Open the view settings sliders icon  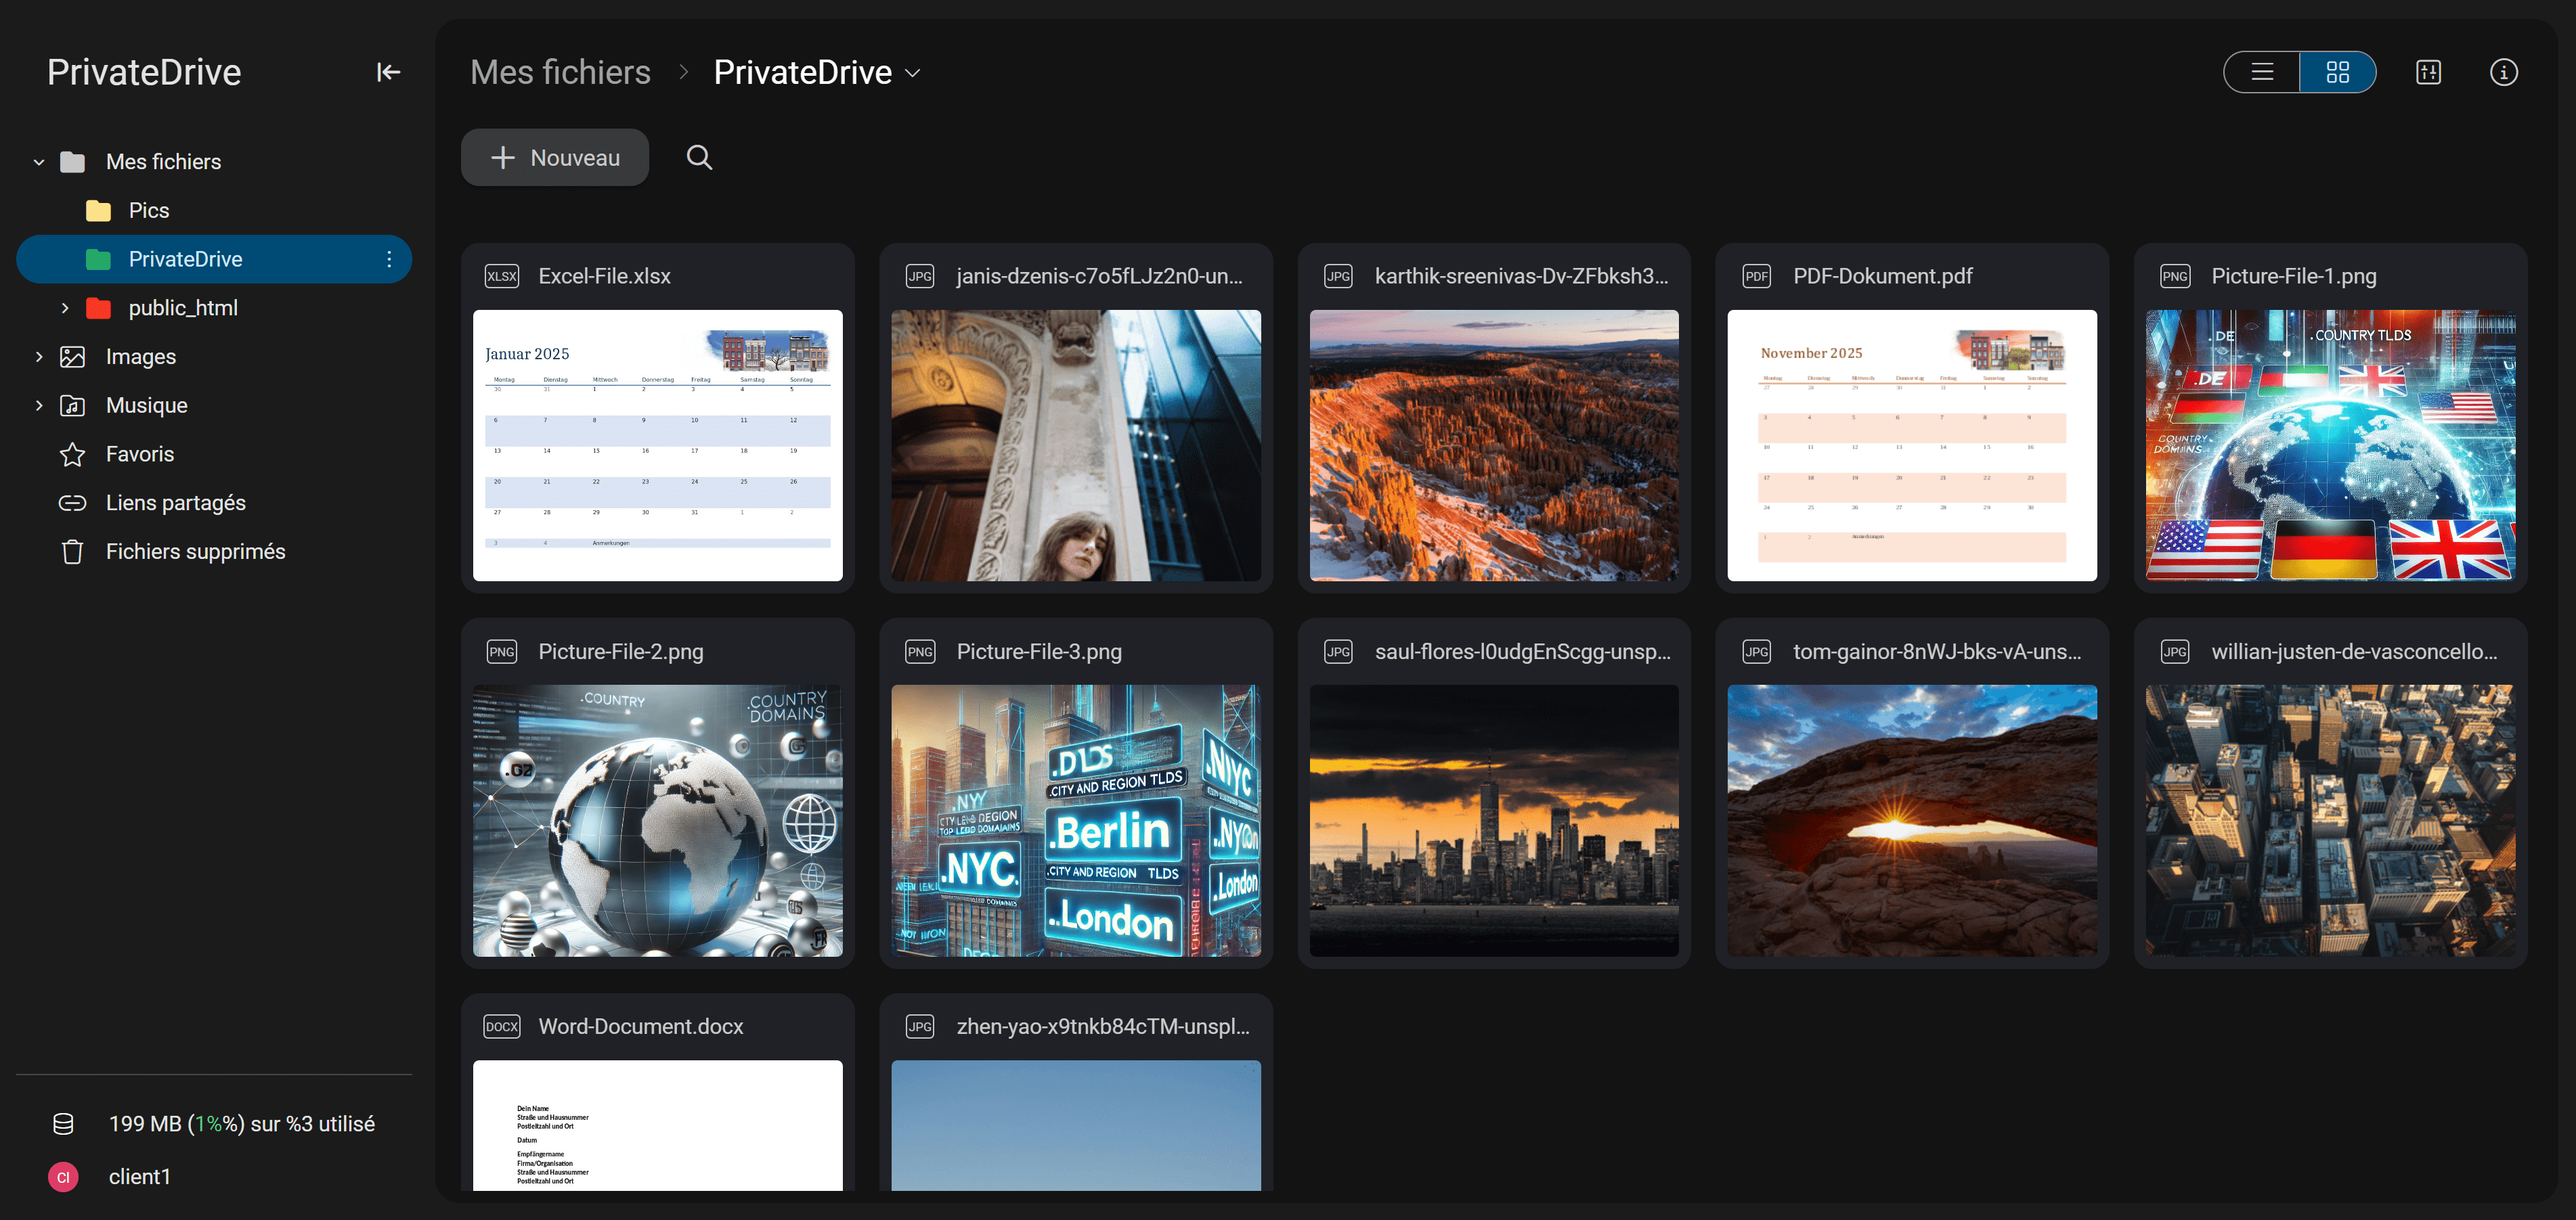point(2428,72)
